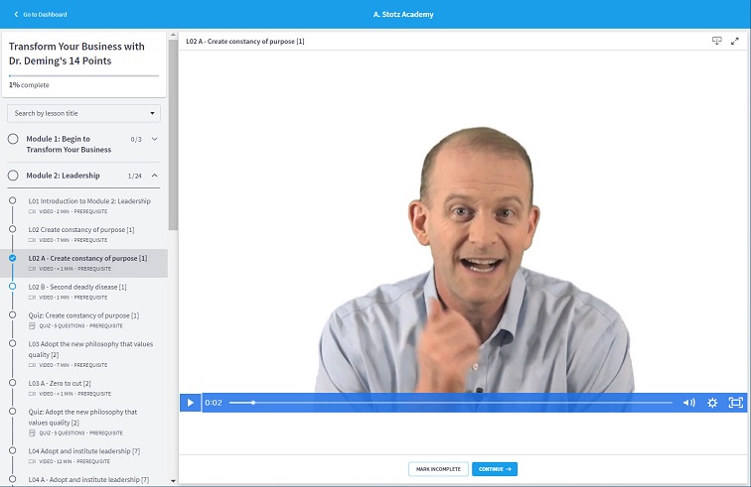Click video icon under L01 Introduction
This screenshot has width=751, height=487.
[32, 211]
